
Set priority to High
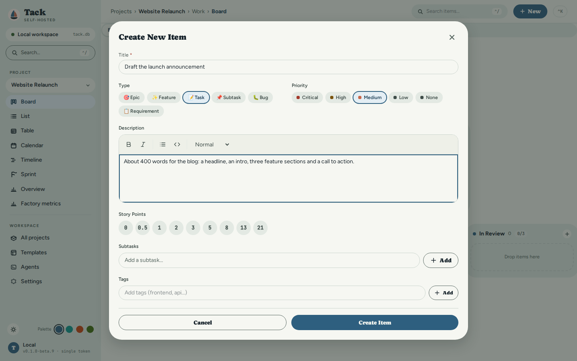(338, 97)
